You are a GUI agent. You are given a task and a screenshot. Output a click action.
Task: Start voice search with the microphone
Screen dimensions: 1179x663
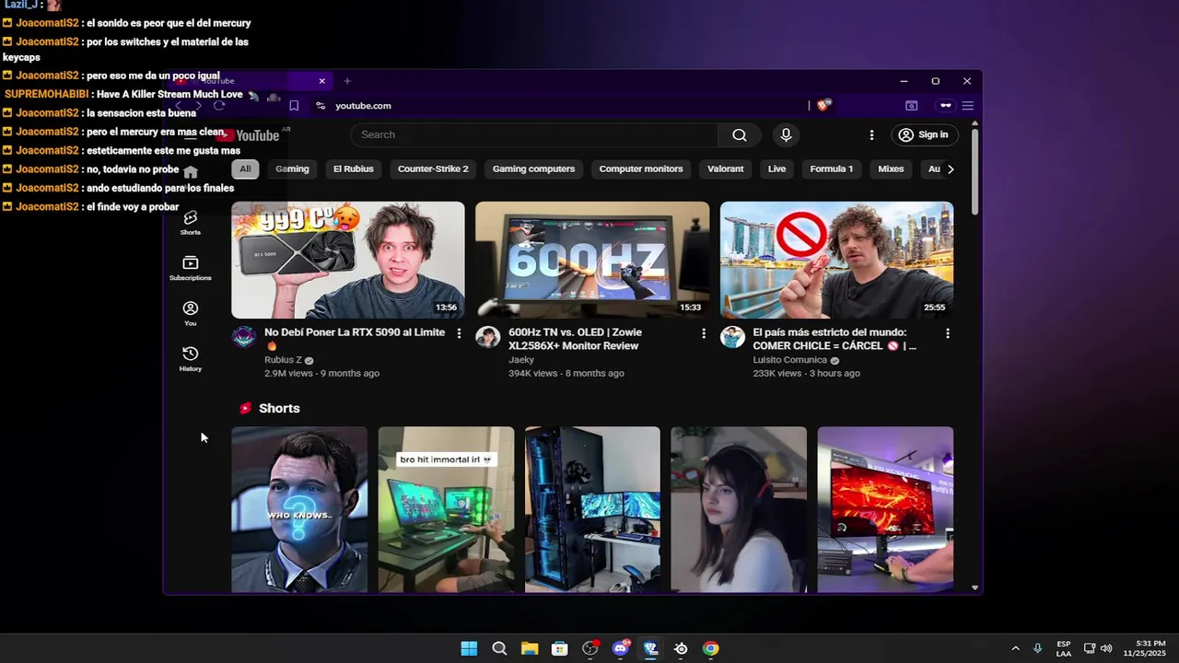(786, 134)
